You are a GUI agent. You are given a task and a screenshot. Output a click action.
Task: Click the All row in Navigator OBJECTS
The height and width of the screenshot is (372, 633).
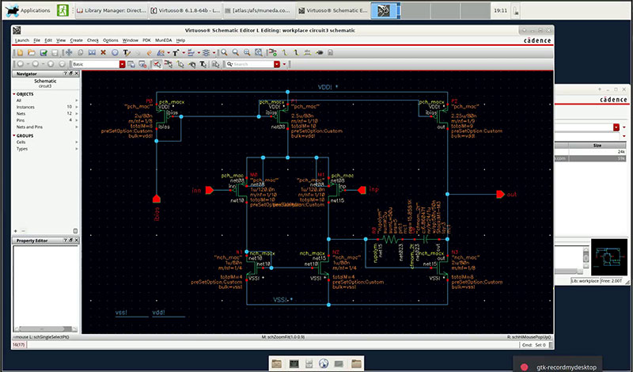tap(46, 101)
